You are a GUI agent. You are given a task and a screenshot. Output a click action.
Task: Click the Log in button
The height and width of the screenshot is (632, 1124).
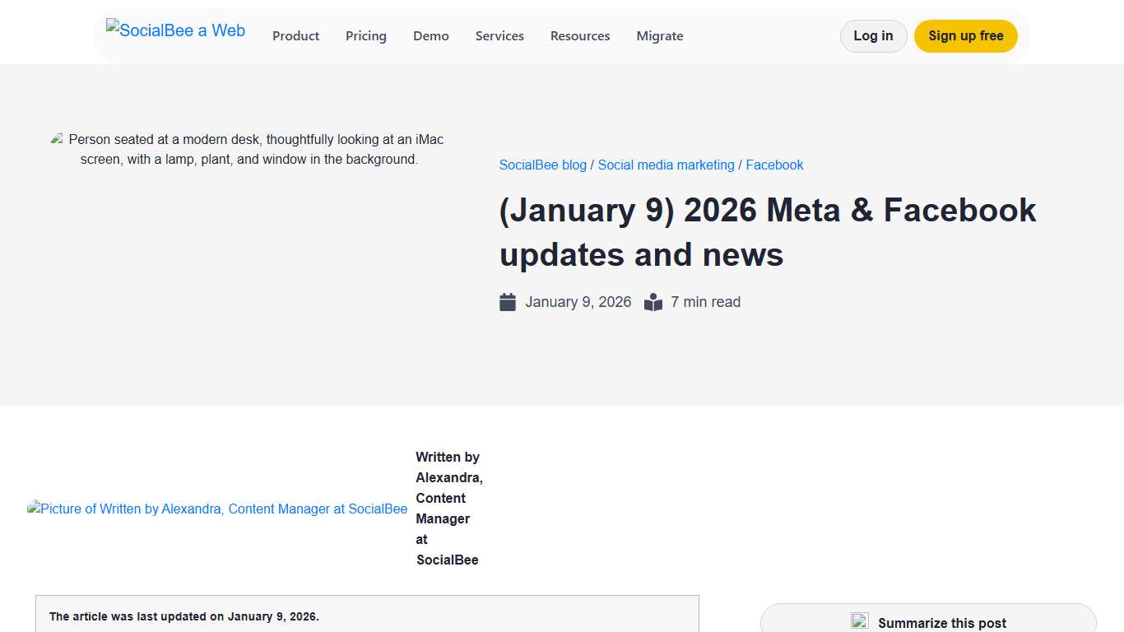(873, 35)
